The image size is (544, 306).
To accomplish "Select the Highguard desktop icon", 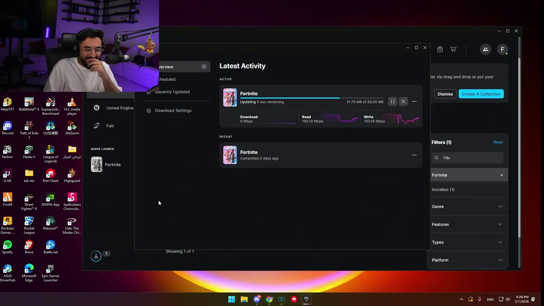I will pyautogui.click(x=72, y=176).
